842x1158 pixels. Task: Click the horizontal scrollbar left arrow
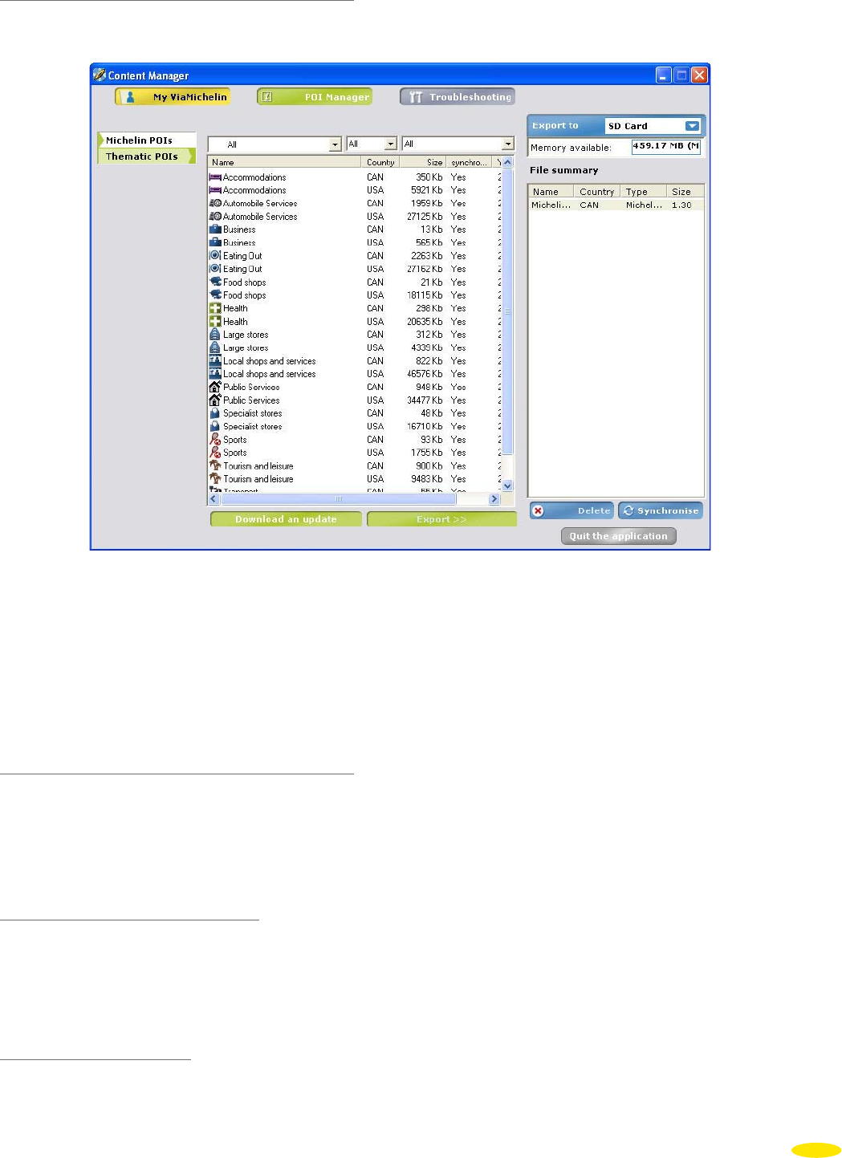[x=214, y=498]
